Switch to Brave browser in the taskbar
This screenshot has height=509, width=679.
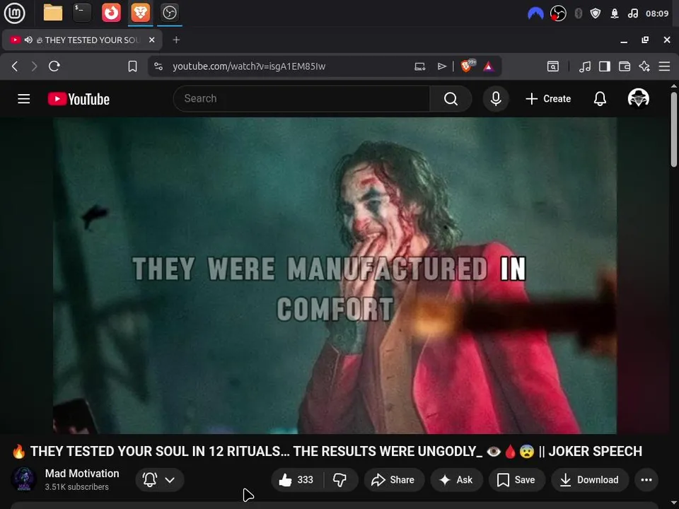coord(140,13)
